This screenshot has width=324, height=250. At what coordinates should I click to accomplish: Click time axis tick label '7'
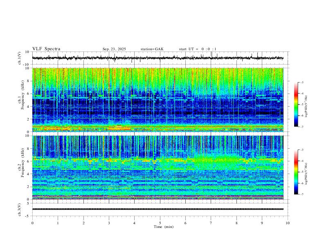tap(211, 223)
